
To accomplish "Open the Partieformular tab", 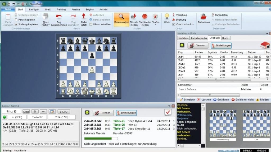I will [199, 38].
